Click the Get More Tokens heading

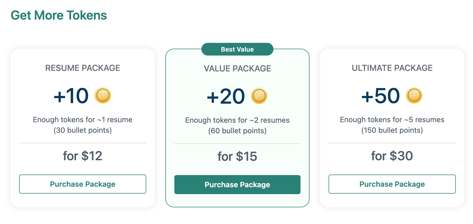tap(59, 15)
